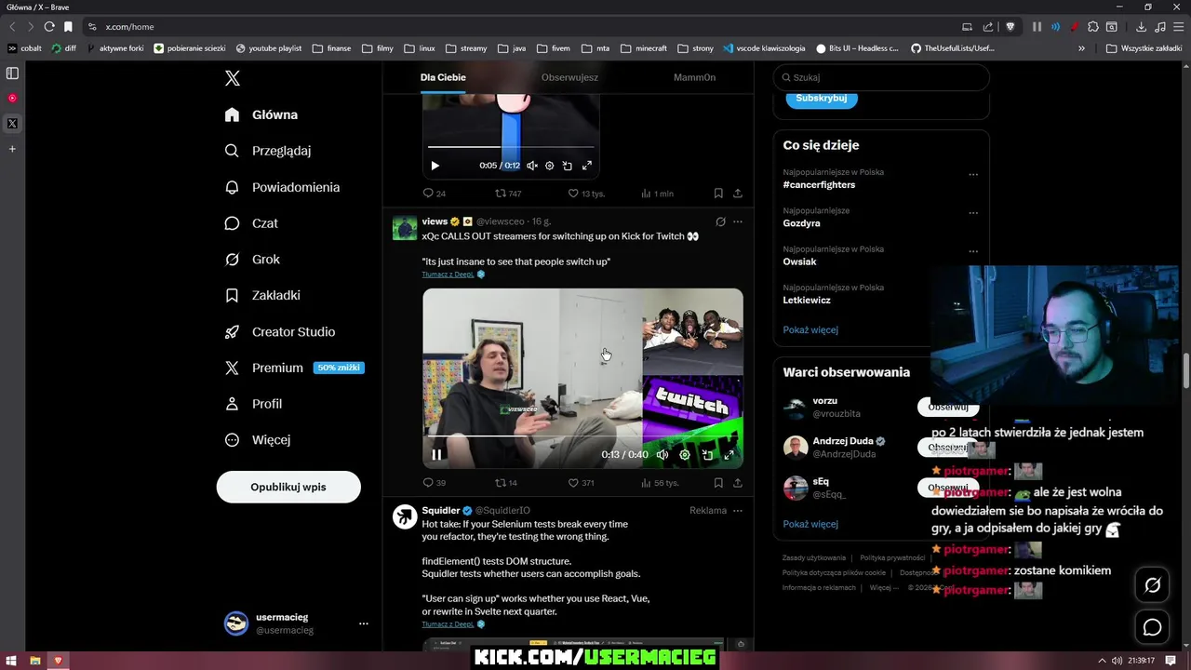Click the Subskrybuj button
Viewport: 1191px width, 670px height.
(x=822, y=98)
